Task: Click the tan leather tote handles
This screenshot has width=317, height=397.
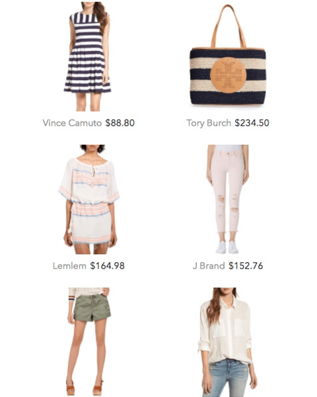Action: [229, 26]
